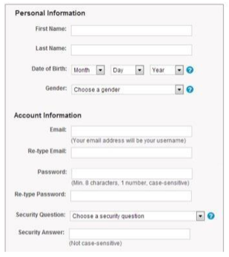229x257 pixels.
Task: Select the Month combo box text
Action: [81, 70]
